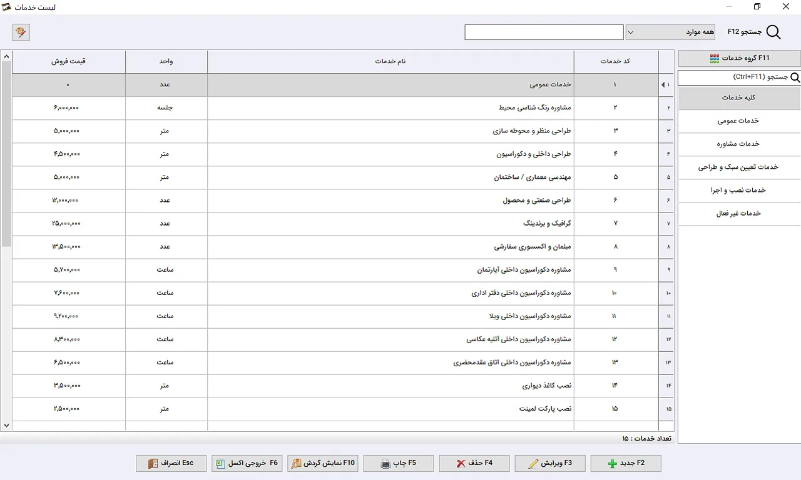The width and height of the screenshot is (801, 480).
Task: Select the خدمات مشاوره group
Action: click(x=739, y=144)
